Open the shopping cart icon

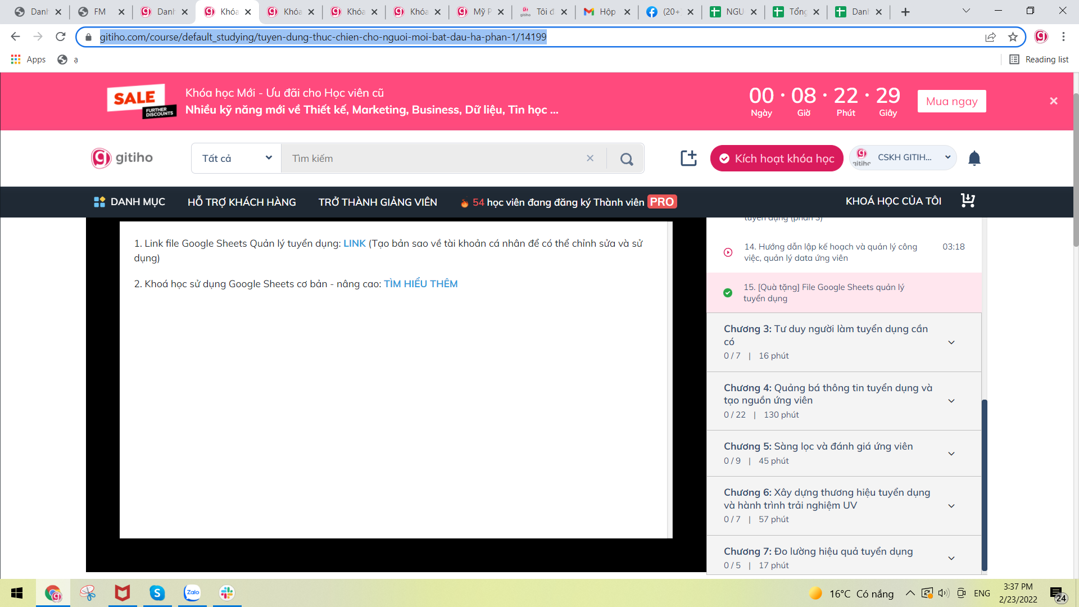tap(968, 201)
